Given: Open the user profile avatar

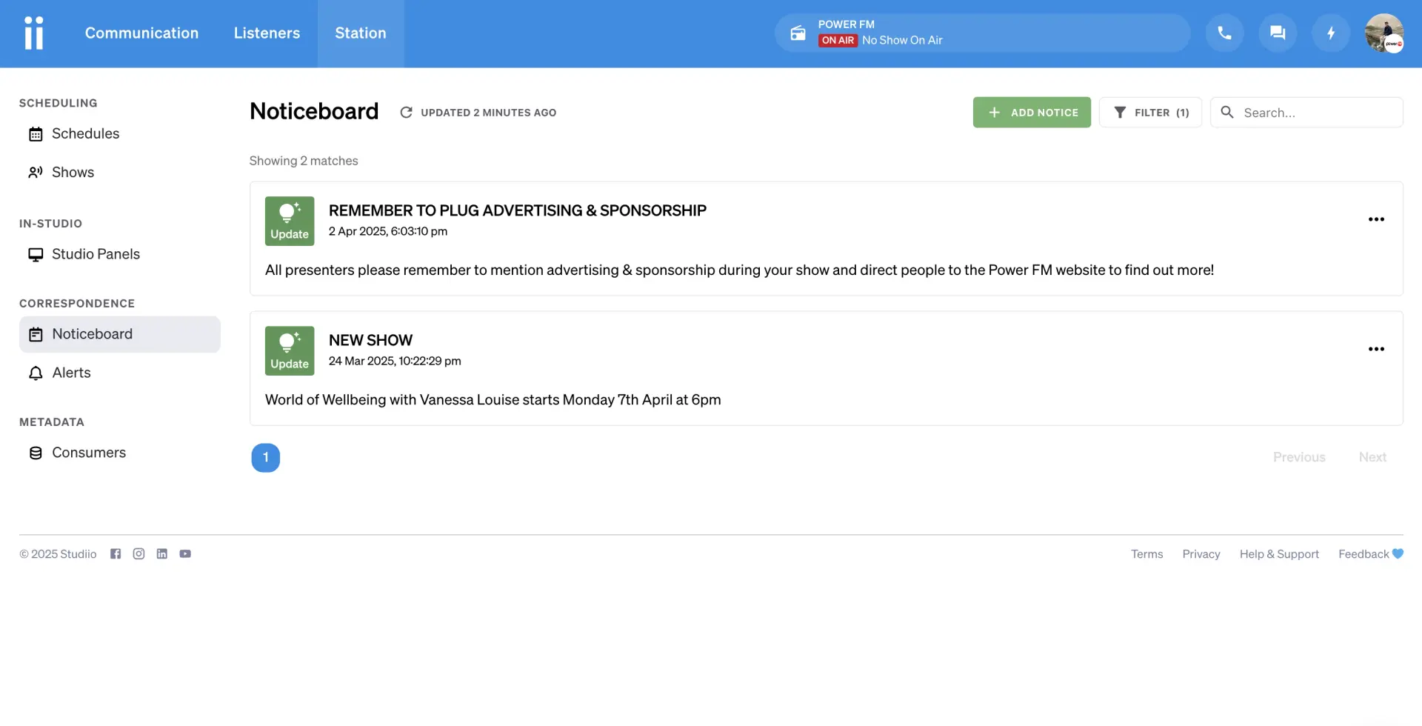Looking at the screenshot, I should (x=1383, y=33).
